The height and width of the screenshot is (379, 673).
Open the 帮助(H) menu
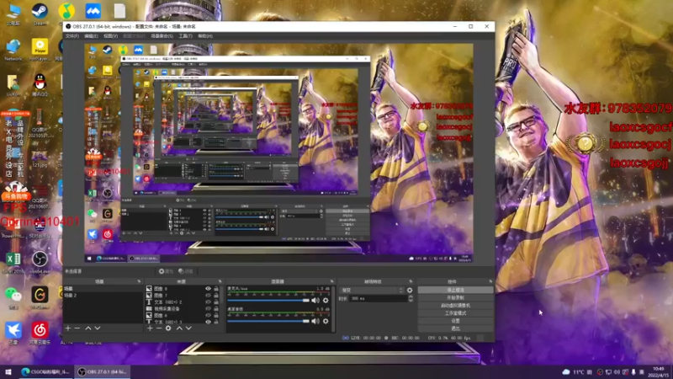[205, 36]
